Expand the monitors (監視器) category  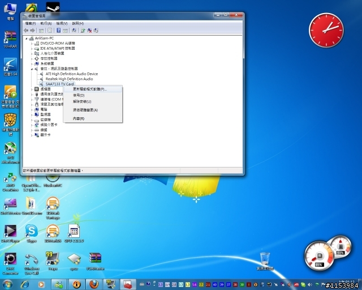pos(32,115)
